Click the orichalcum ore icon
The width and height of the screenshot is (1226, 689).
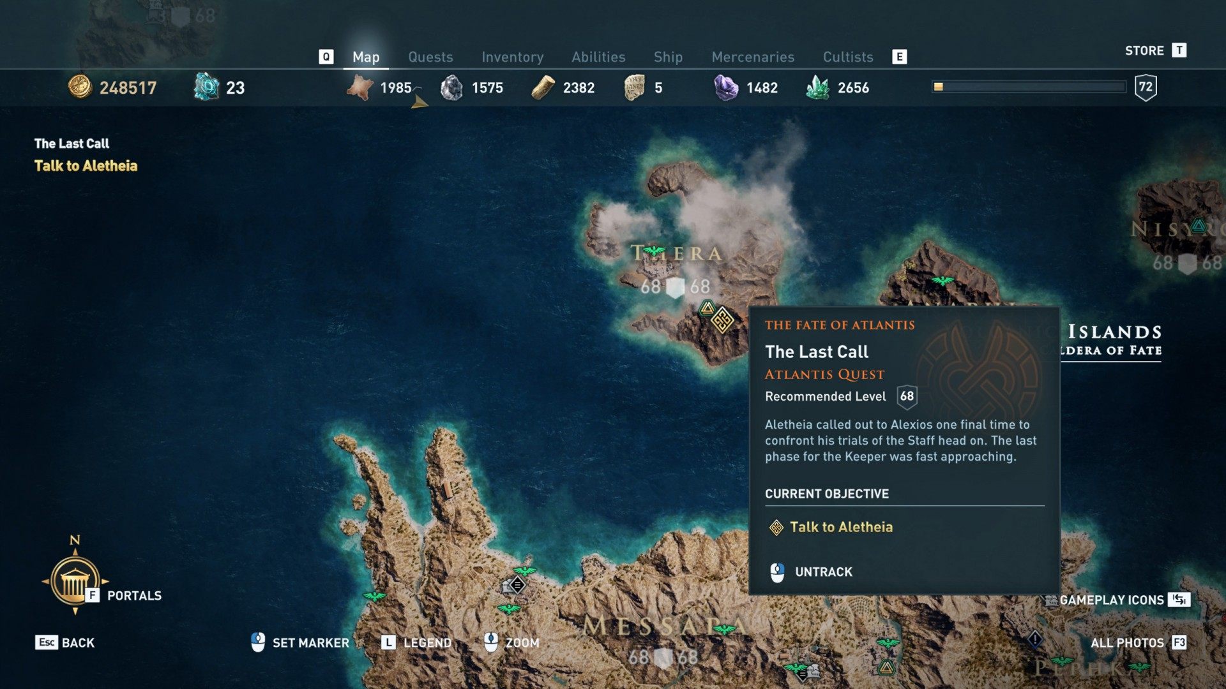tap(206, 87)
